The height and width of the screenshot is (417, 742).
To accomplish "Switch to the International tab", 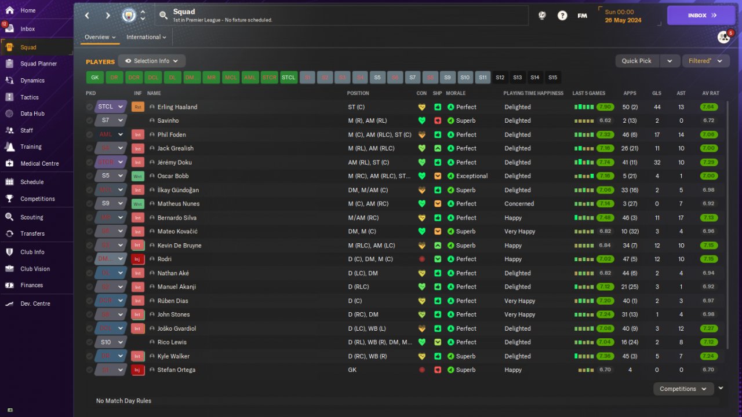I will coord(146,37).
